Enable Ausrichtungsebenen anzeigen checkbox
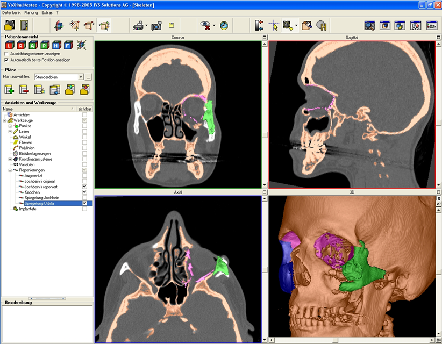This screenshot has height=344, width=442. click(6, 54)
